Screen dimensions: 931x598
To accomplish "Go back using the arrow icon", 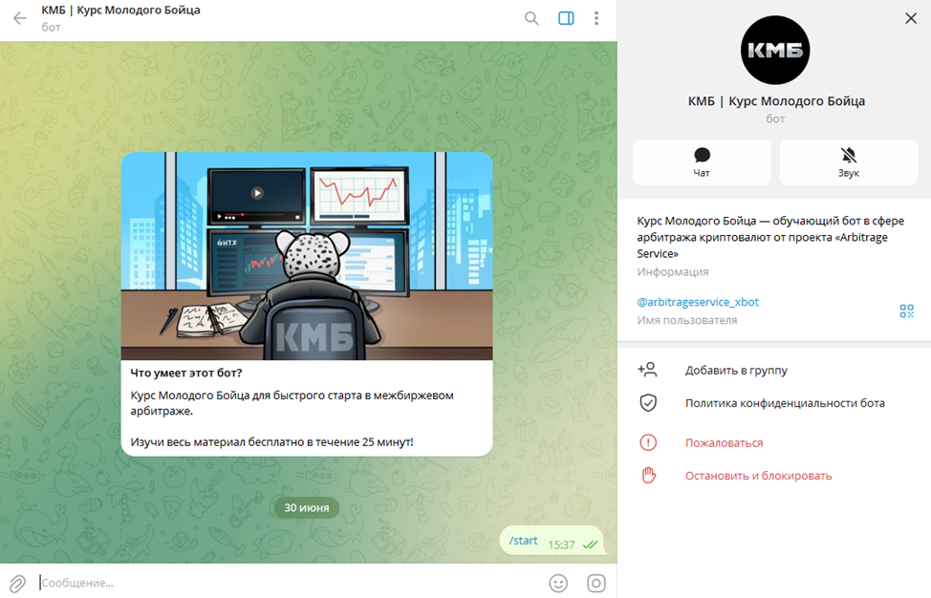I will tap(19, 18).
